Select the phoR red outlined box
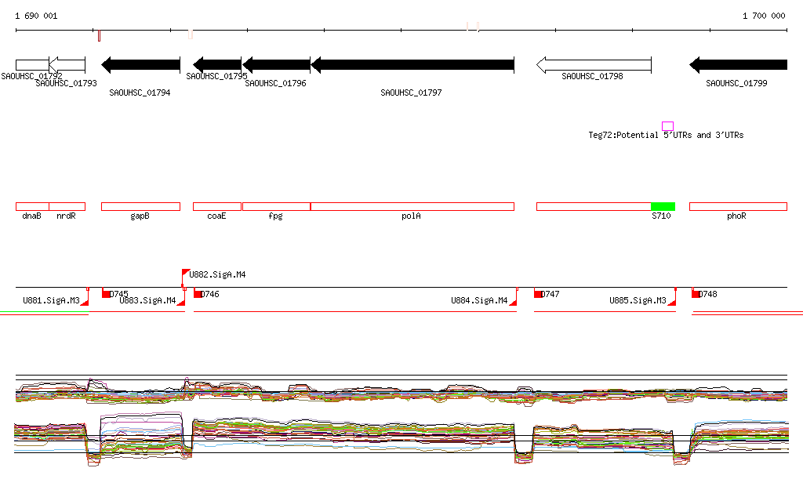 tap(738, 207)
